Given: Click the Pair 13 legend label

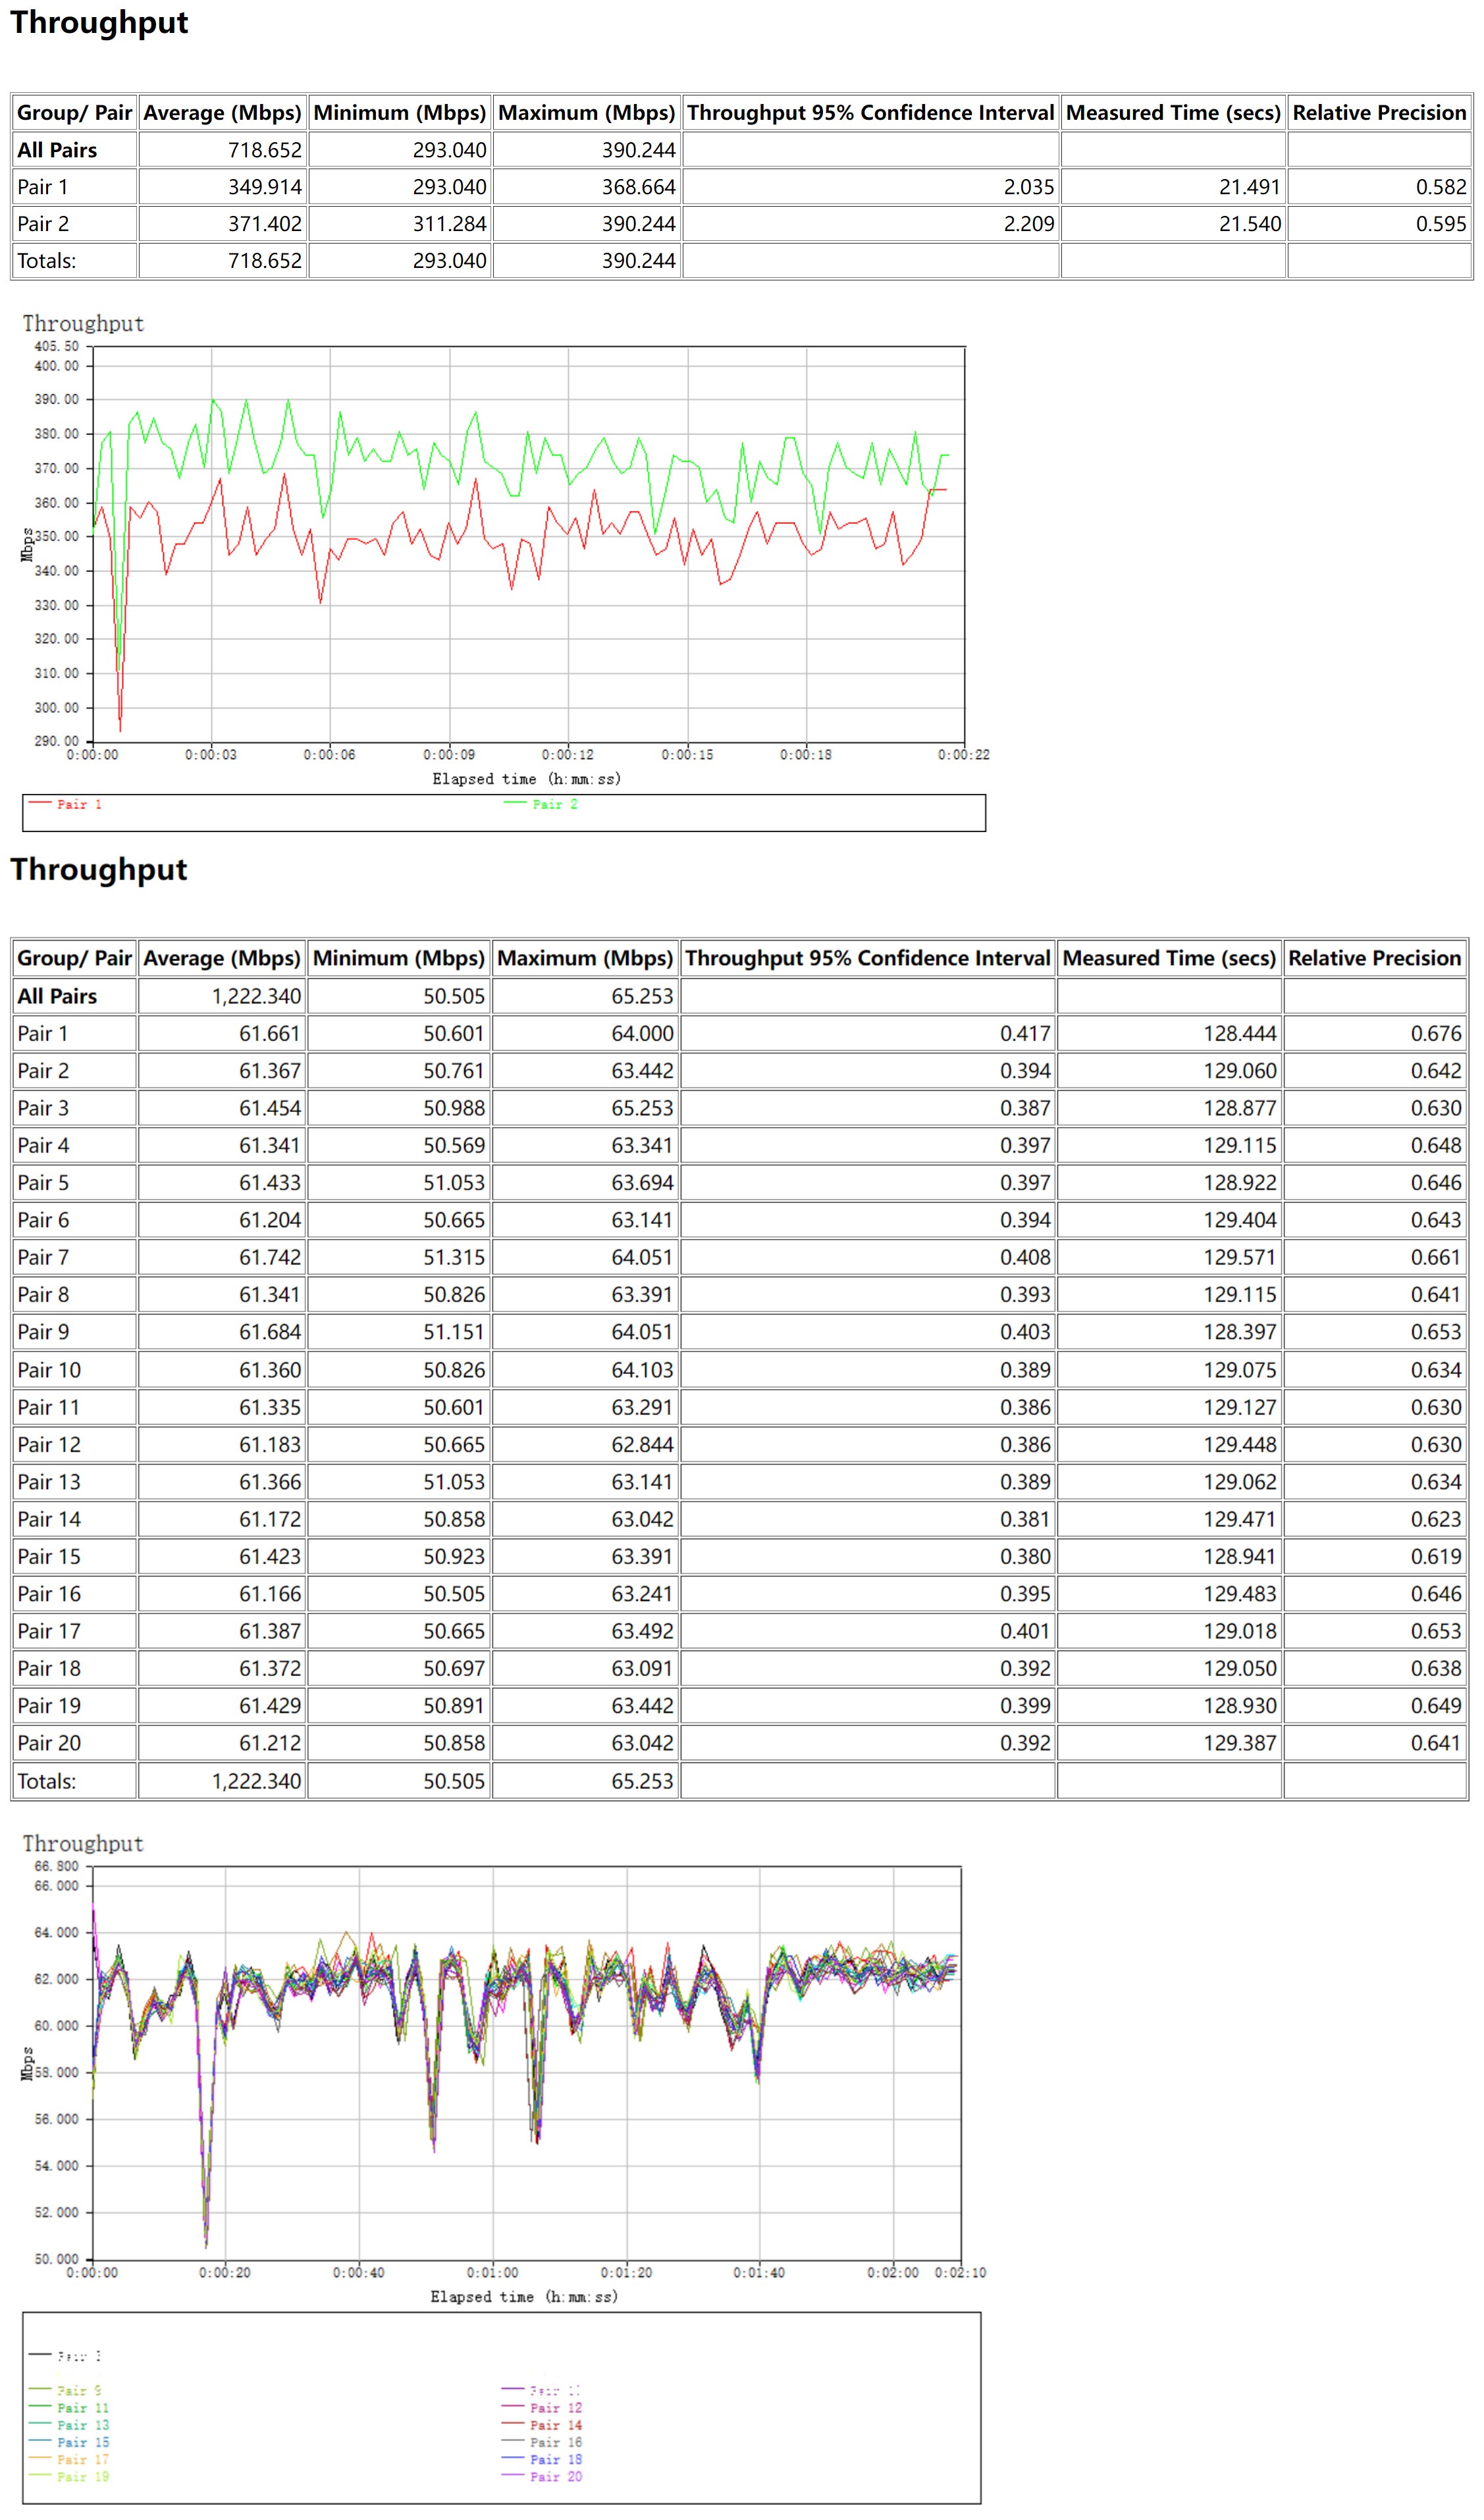Looking at the screenshot, I should [x=83, y=2425].
